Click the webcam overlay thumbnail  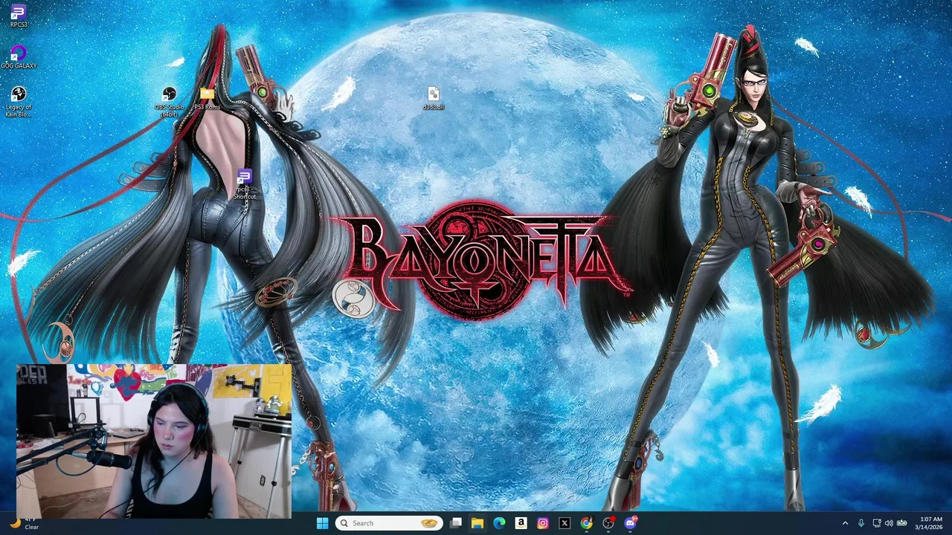point(154,441)
